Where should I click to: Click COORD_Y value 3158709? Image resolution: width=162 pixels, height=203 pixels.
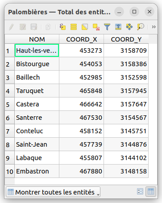pyautogui.click(x=126, y=51)
